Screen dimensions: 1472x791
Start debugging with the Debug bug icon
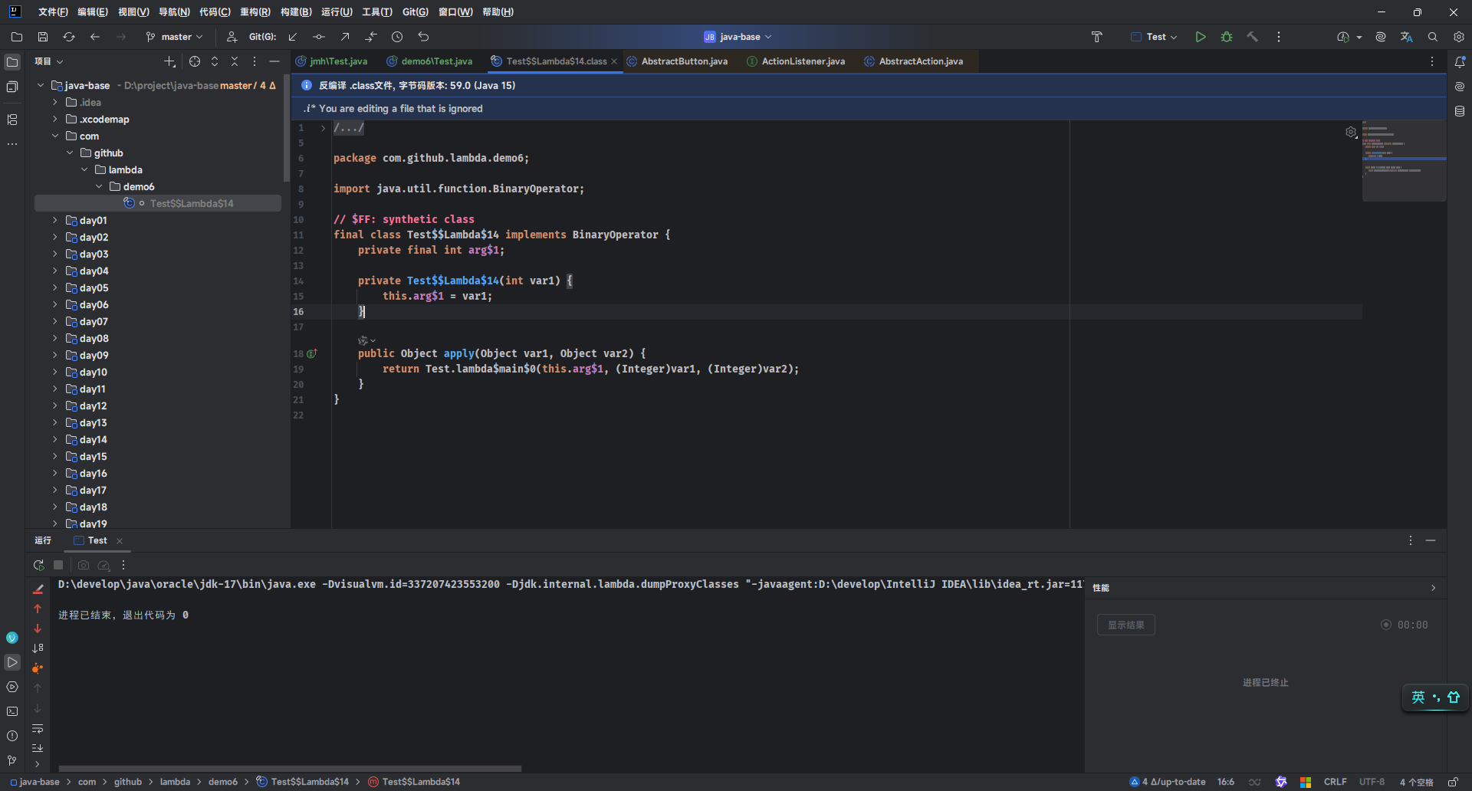(x=1227, y=37)
